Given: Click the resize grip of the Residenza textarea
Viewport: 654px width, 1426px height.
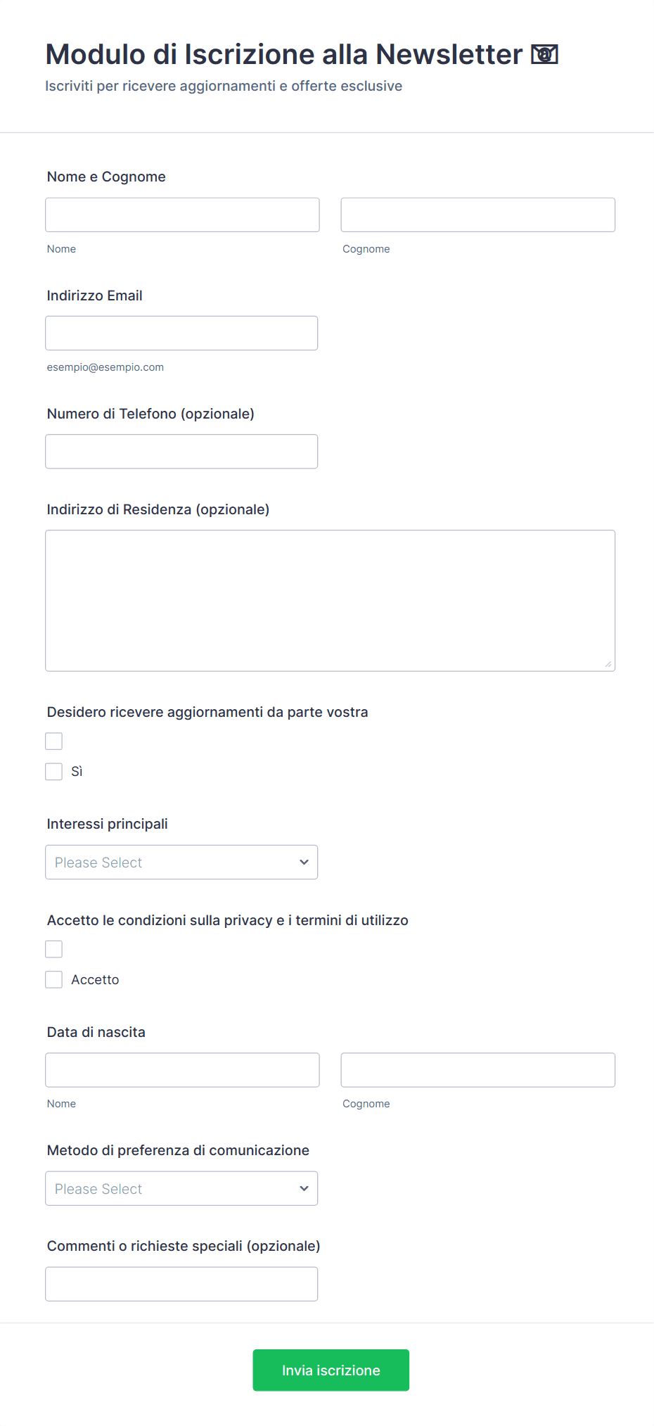Looking at the screenshot, I should pos(608,663).
